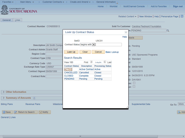Open the page layout icon beside Personalize Page
185x138 pixels.
[x=182, y=16]
